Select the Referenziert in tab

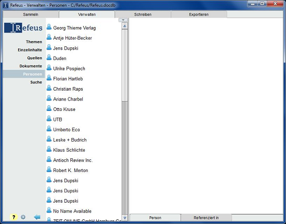click(x=206, y=218)
